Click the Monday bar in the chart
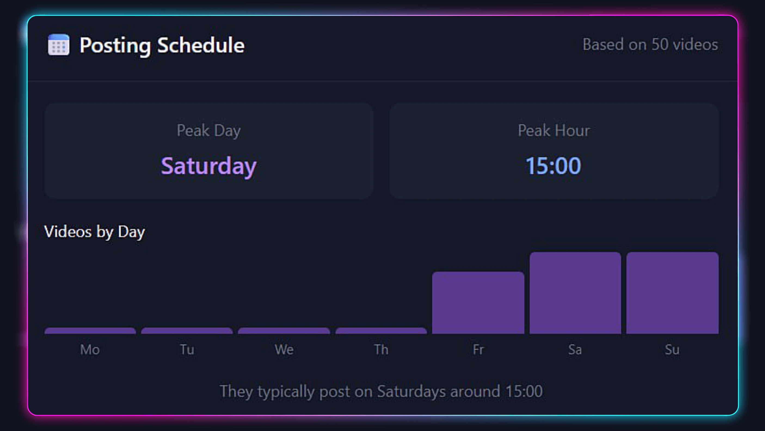This screenshot has height=431, width=765. point(90,331)
